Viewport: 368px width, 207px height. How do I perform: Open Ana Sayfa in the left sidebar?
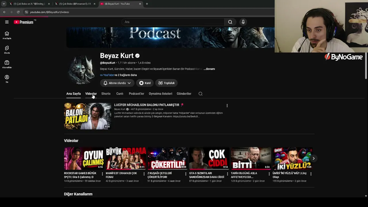[7, 35]
